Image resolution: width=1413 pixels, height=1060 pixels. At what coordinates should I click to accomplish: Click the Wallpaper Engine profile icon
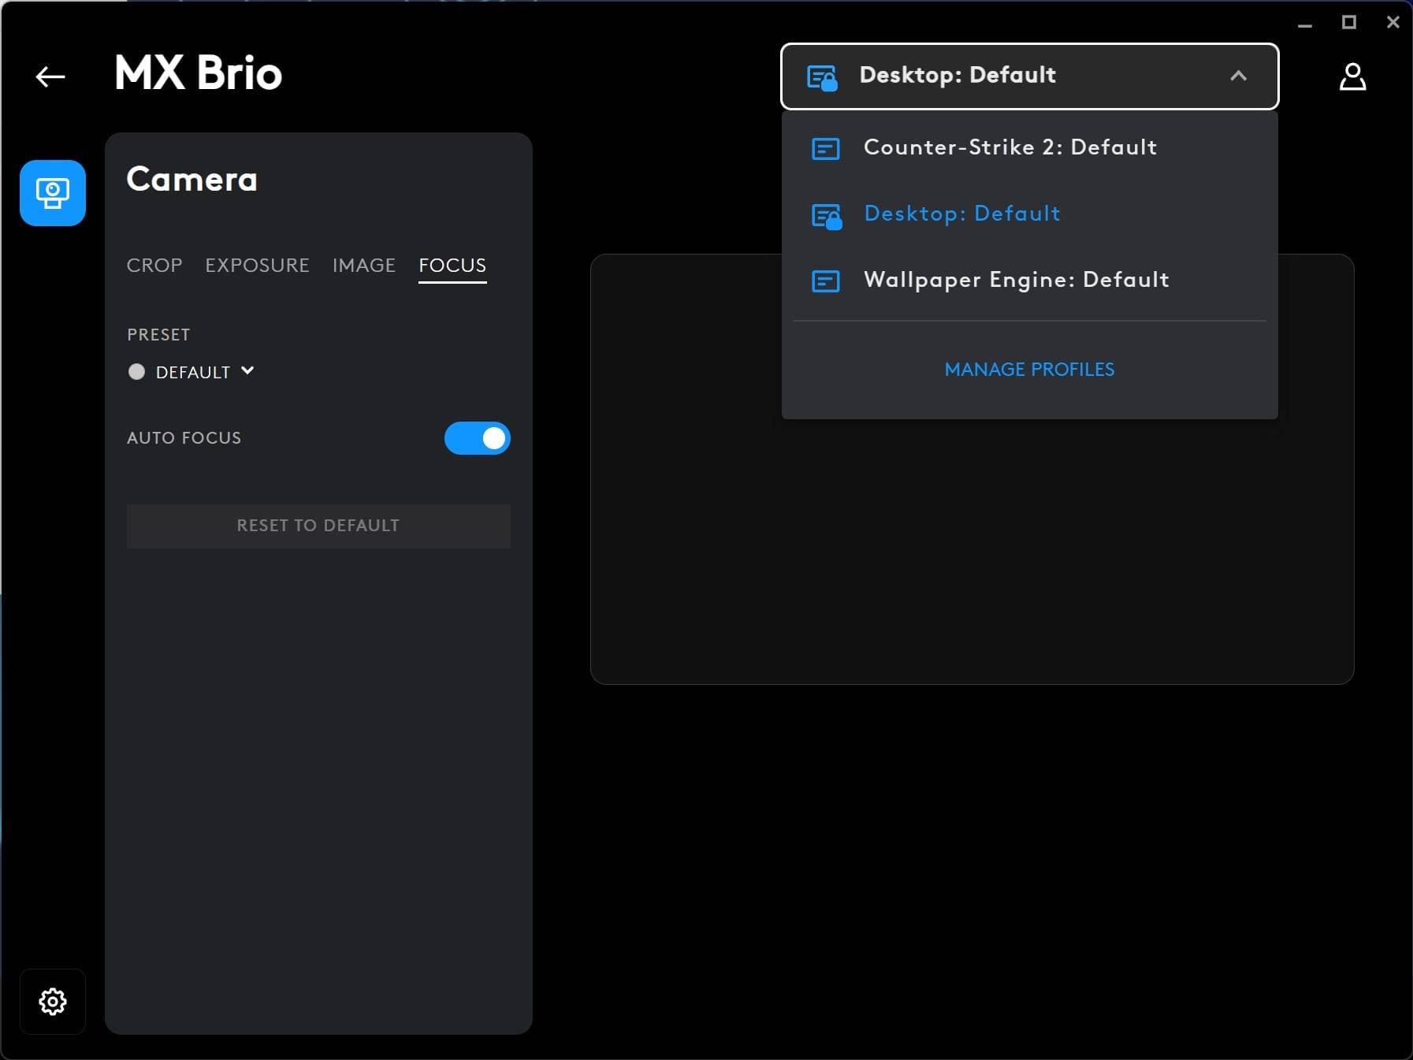tap(826, 281)
